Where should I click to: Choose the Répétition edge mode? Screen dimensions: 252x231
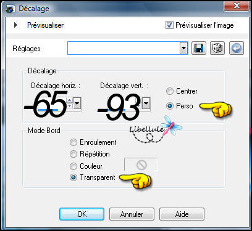point(73,154)
